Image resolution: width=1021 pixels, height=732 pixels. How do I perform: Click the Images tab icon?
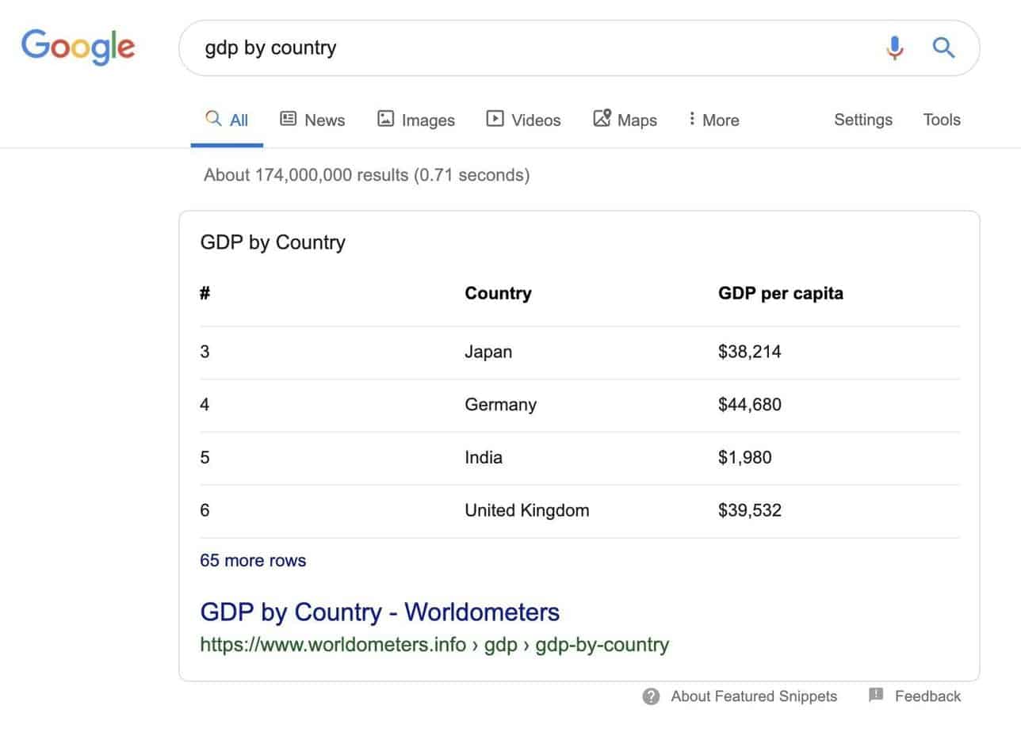(x=386, y=118)
